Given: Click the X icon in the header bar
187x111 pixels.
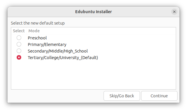Looking at the screenshot, I should click(174, 12).
